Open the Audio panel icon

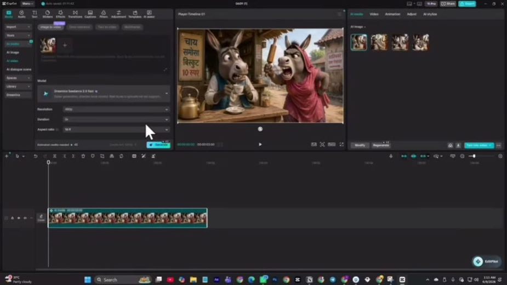coord(21,14)
